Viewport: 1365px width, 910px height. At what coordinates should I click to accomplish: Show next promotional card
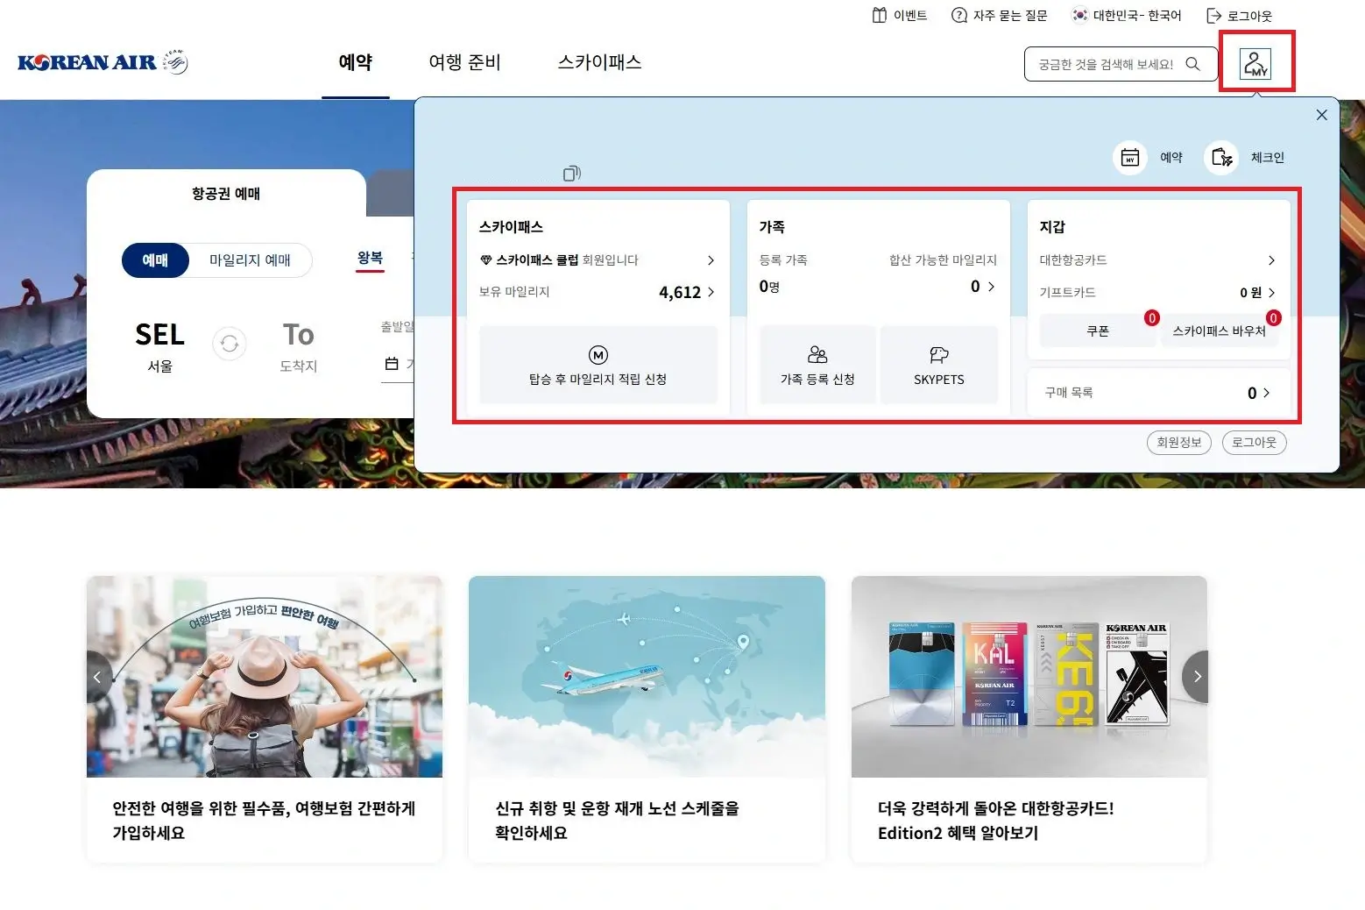pos(1196,677)
